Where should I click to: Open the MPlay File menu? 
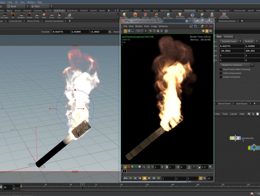coord(125,26)
